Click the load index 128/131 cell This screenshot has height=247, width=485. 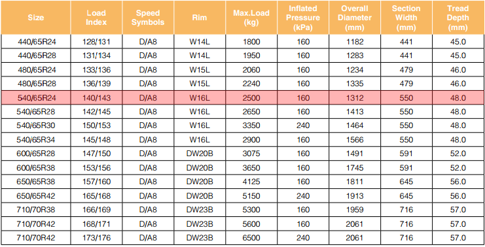click(x=96, y=41)
